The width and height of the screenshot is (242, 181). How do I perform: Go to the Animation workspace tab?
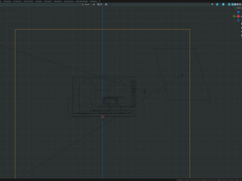(x=48, y=2)
